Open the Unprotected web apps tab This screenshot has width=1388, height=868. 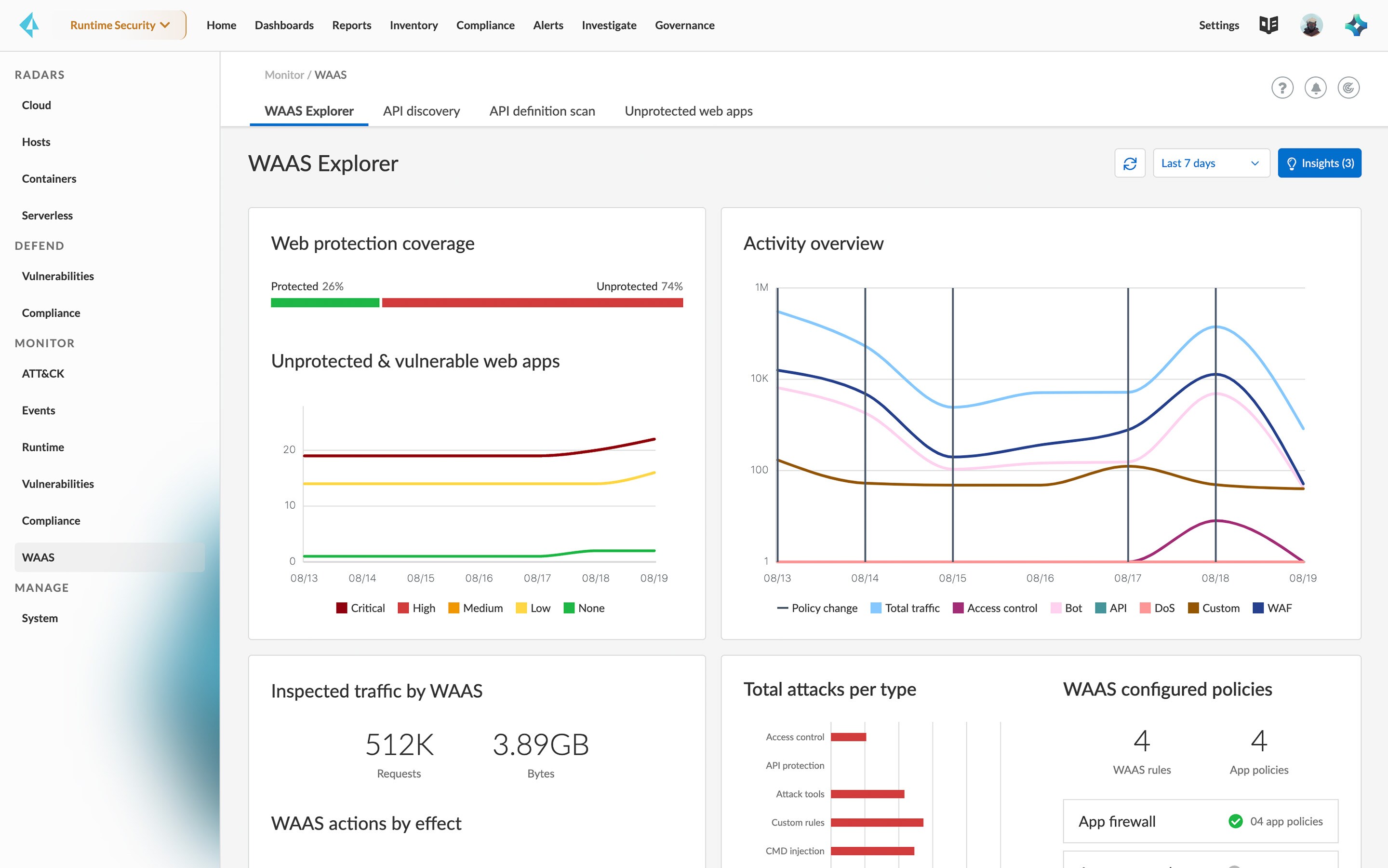pos(688,111)
